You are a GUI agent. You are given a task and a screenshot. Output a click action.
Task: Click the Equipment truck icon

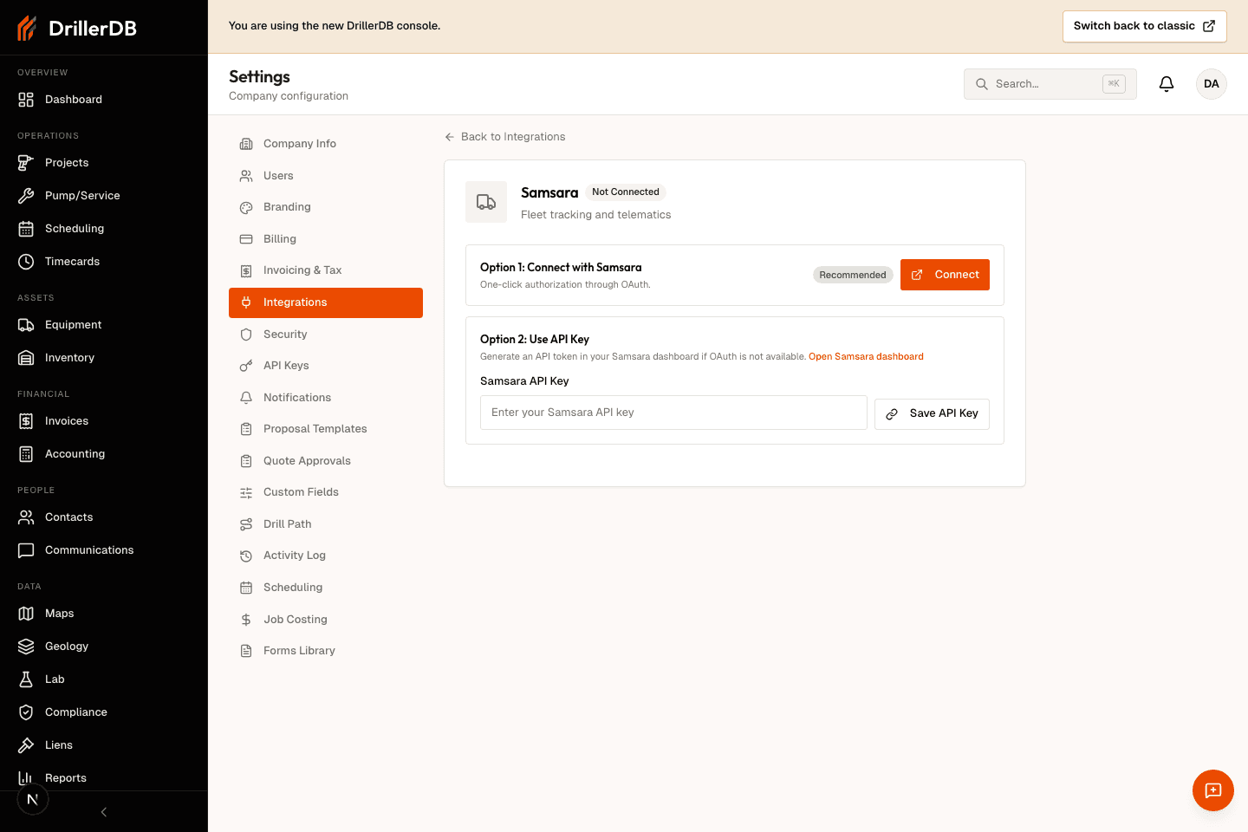[26, 325]
